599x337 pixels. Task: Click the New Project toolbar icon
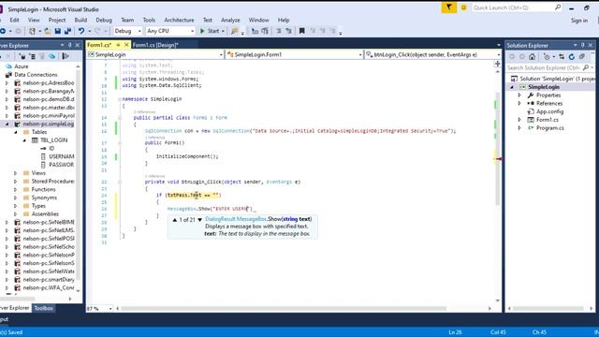click(x=32, y=31)
